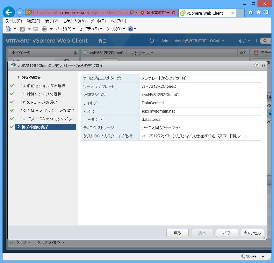Click the Read mail icon

tap(36, 29)
